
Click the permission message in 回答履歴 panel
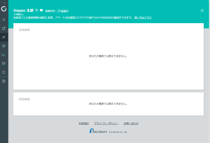click(108, 104)
